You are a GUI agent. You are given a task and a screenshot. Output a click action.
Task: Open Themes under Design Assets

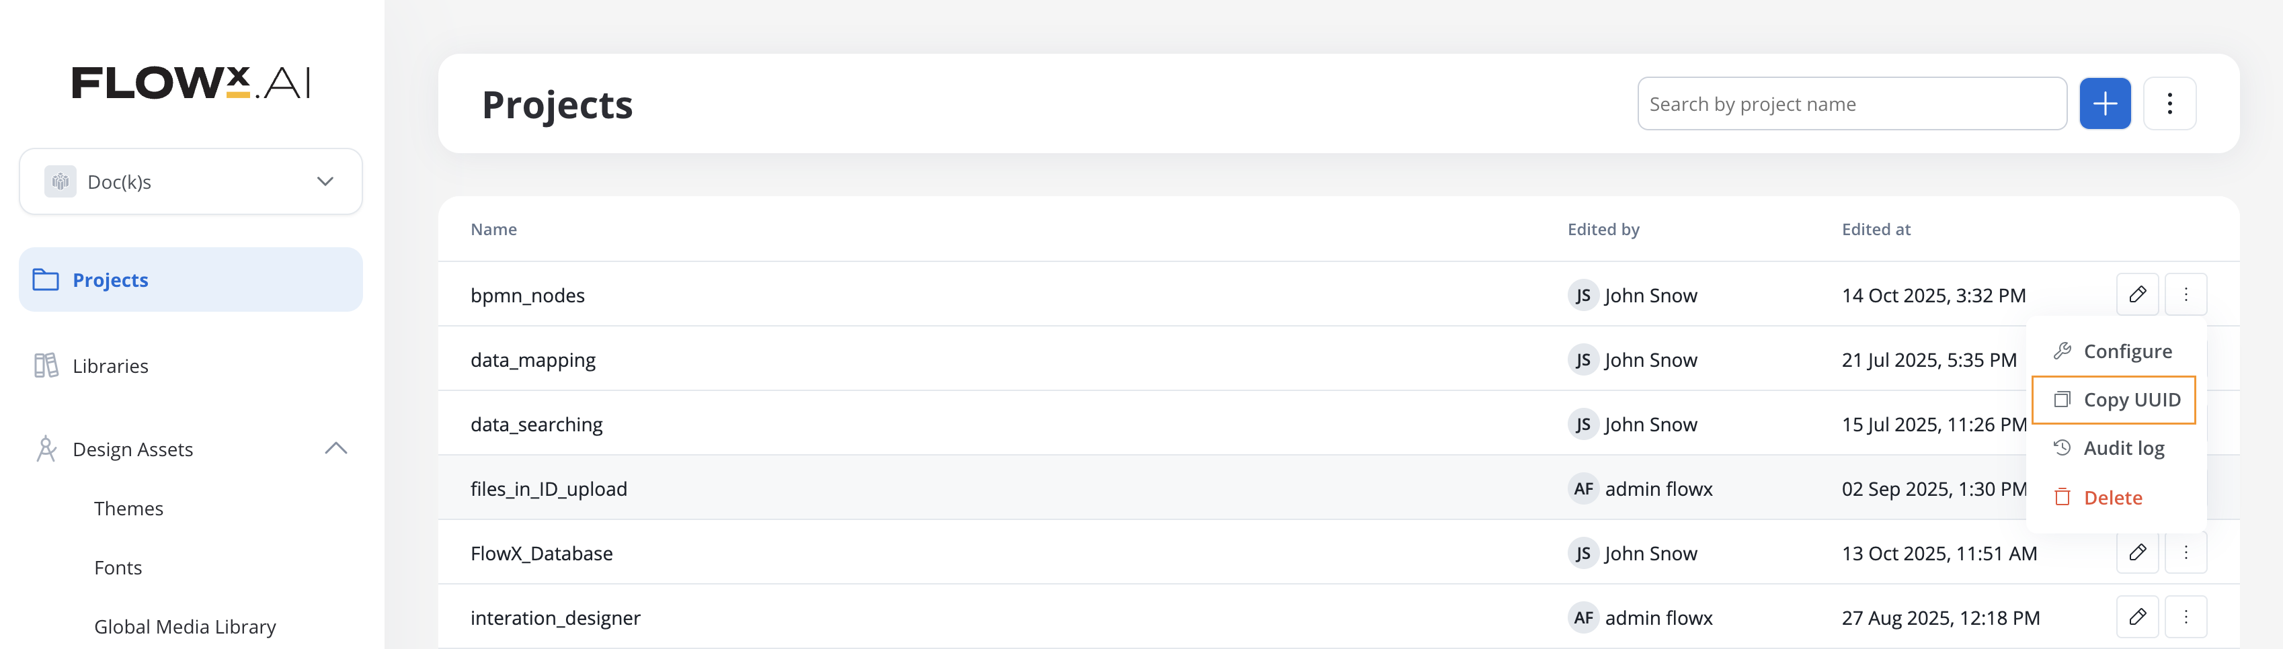pos(128,508)
